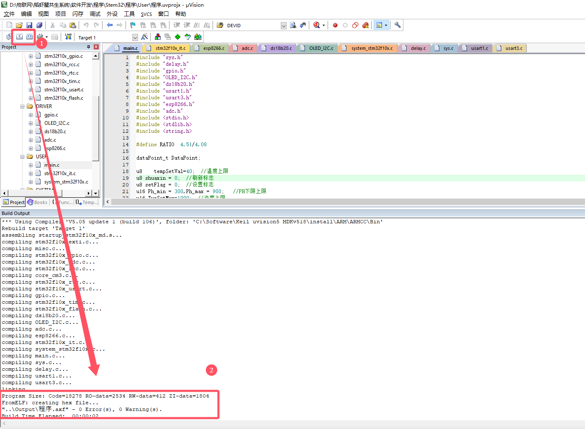
Task: Open the 编辑 menu
Action: coord(26,14)
